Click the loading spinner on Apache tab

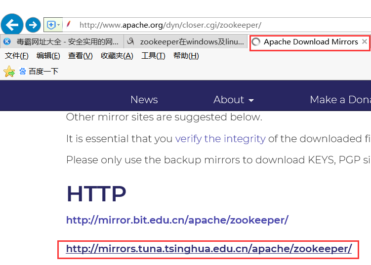click(256, 42)
